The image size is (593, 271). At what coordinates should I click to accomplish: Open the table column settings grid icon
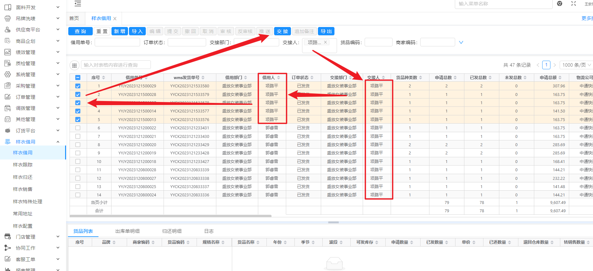[x=74, y=65]
